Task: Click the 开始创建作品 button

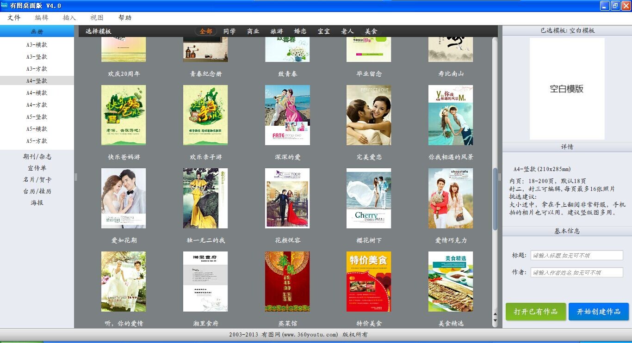Action: tap(599, 312)
